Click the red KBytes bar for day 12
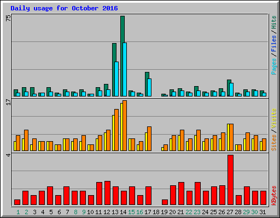The height and width of the screenshot is (218, 280). point(108,193)
